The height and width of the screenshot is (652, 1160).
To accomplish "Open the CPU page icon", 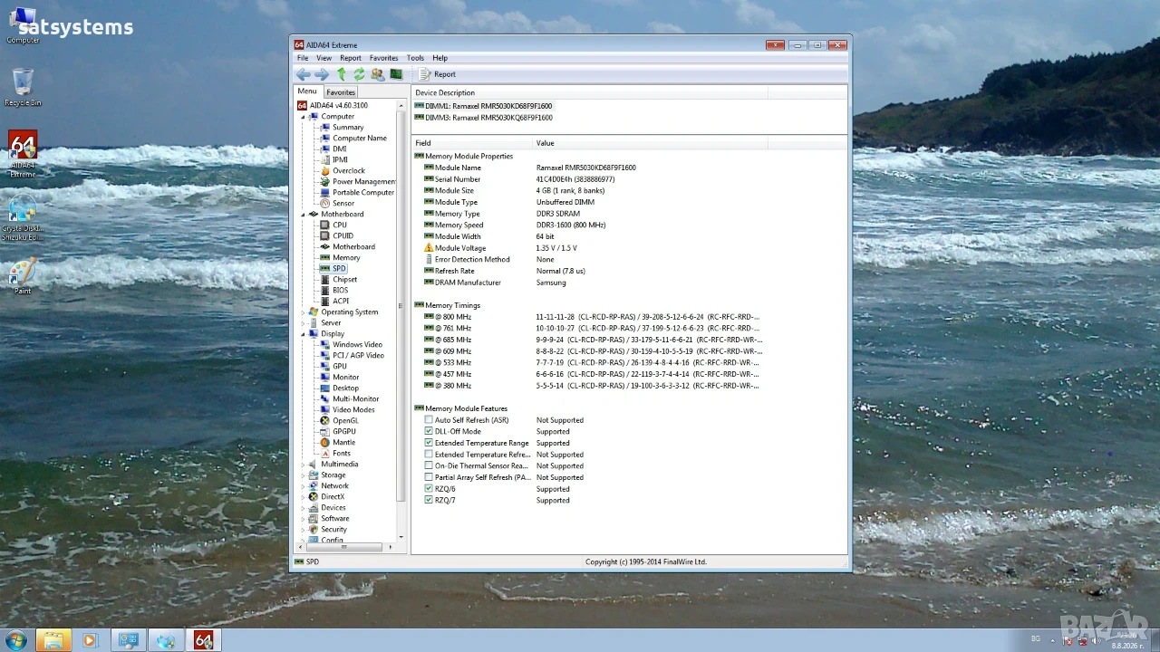I will click(325, 225).
